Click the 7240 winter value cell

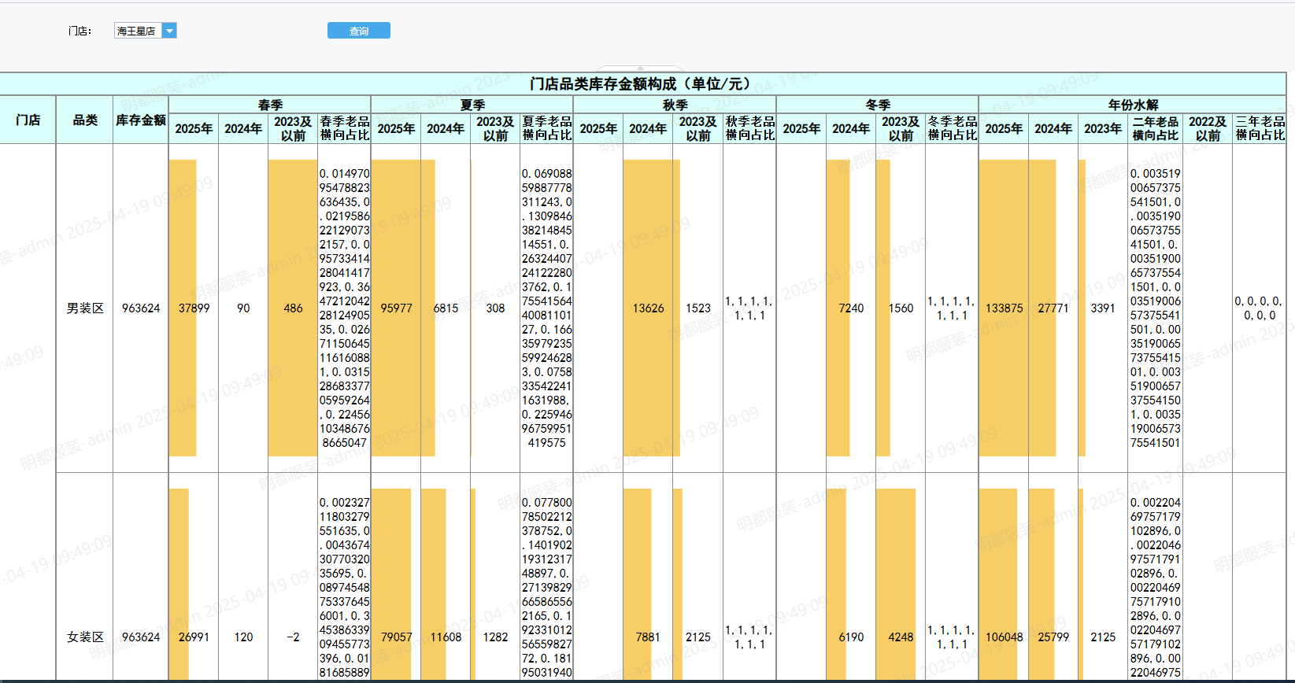[851, 308]
